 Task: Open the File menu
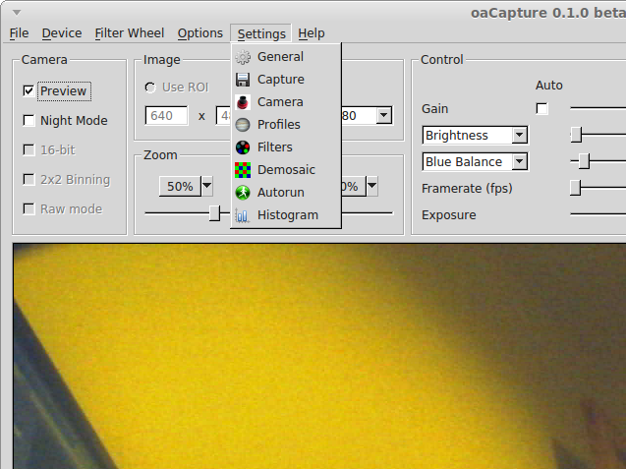tap(19, 33)
